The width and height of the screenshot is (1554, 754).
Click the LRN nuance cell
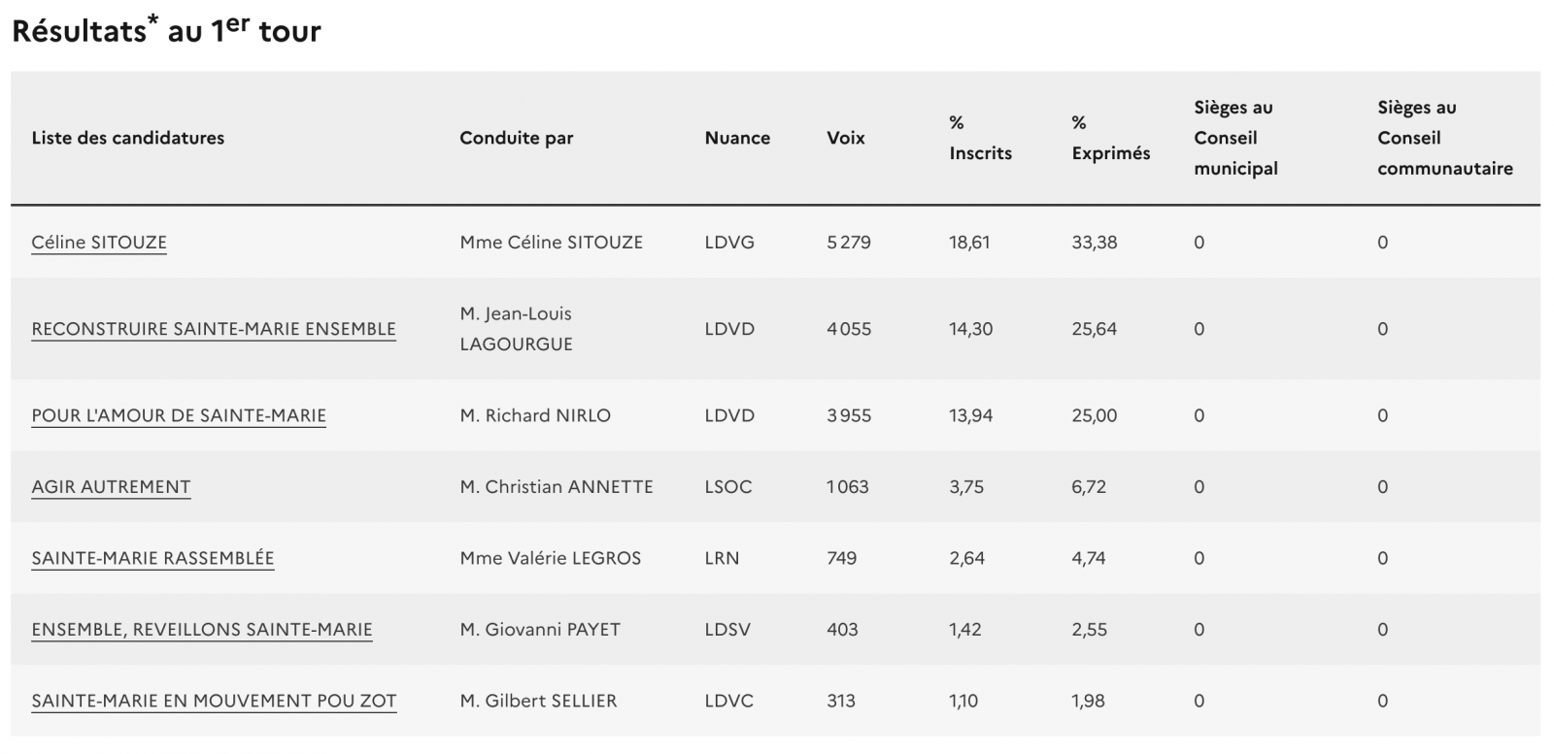click(x=722, y=558)
